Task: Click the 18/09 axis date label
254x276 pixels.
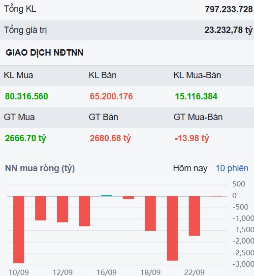Action: click(x=151, y=273)
